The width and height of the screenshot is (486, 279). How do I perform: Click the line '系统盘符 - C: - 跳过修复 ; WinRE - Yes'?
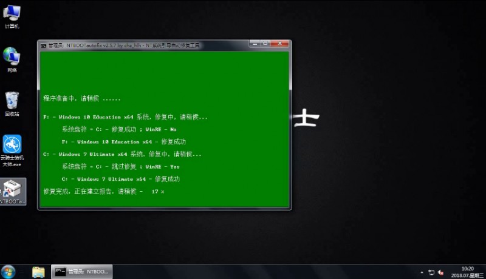120,166
